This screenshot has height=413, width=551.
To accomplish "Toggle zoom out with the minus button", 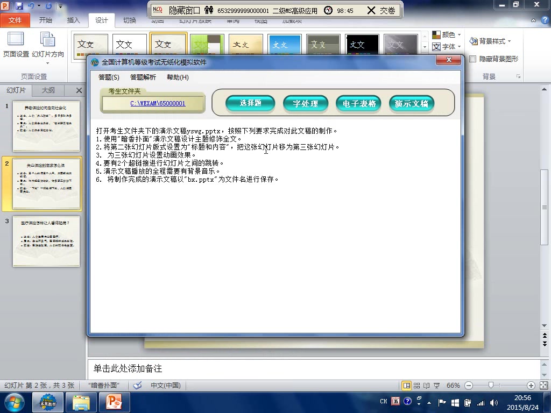I will click(468, 385).
